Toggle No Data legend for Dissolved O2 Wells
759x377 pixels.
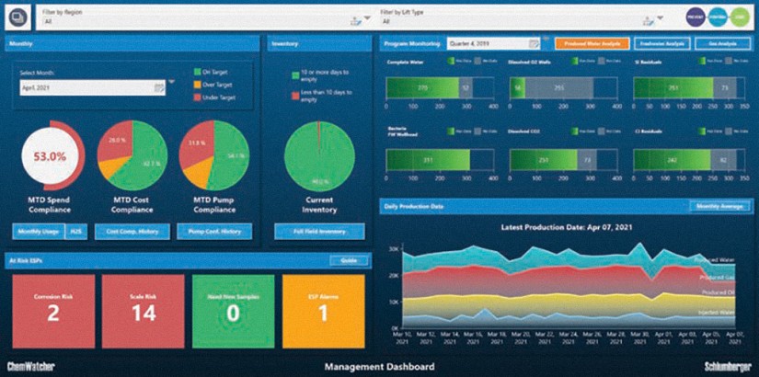tap(607, 61)
